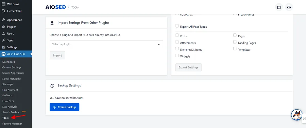Open AIOSEO Tools submenu item

(x=5, y=118)
